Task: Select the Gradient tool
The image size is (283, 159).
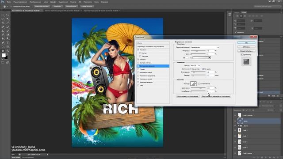Action: (8, 34)
